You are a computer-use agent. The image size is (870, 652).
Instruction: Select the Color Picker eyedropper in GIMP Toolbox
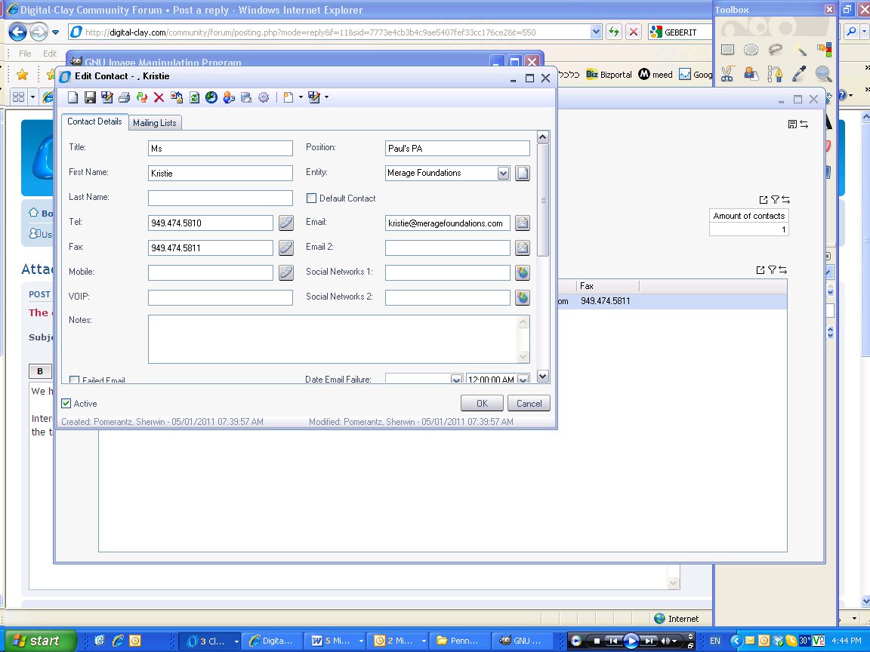(x=800, y=74)
